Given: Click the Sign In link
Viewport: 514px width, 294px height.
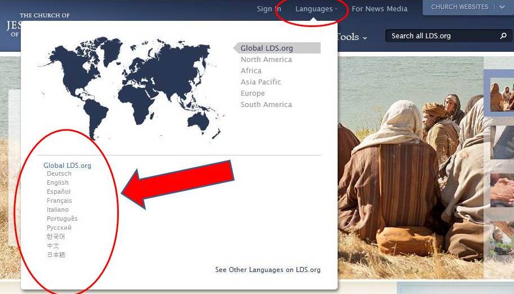Looking at the screenshot, I should pos(269,9).
